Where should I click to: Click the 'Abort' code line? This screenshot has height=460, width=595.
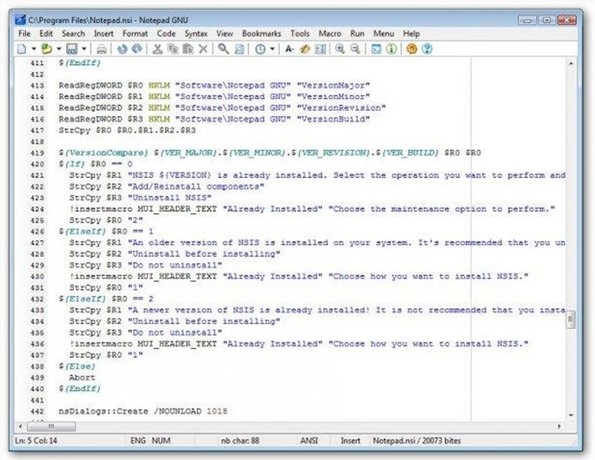(82, 378)
